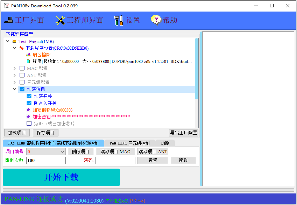Click the 下载程序设置(CRC:0x02D5EBB6) label
The image size is (297, 205).
pos(57,48)
